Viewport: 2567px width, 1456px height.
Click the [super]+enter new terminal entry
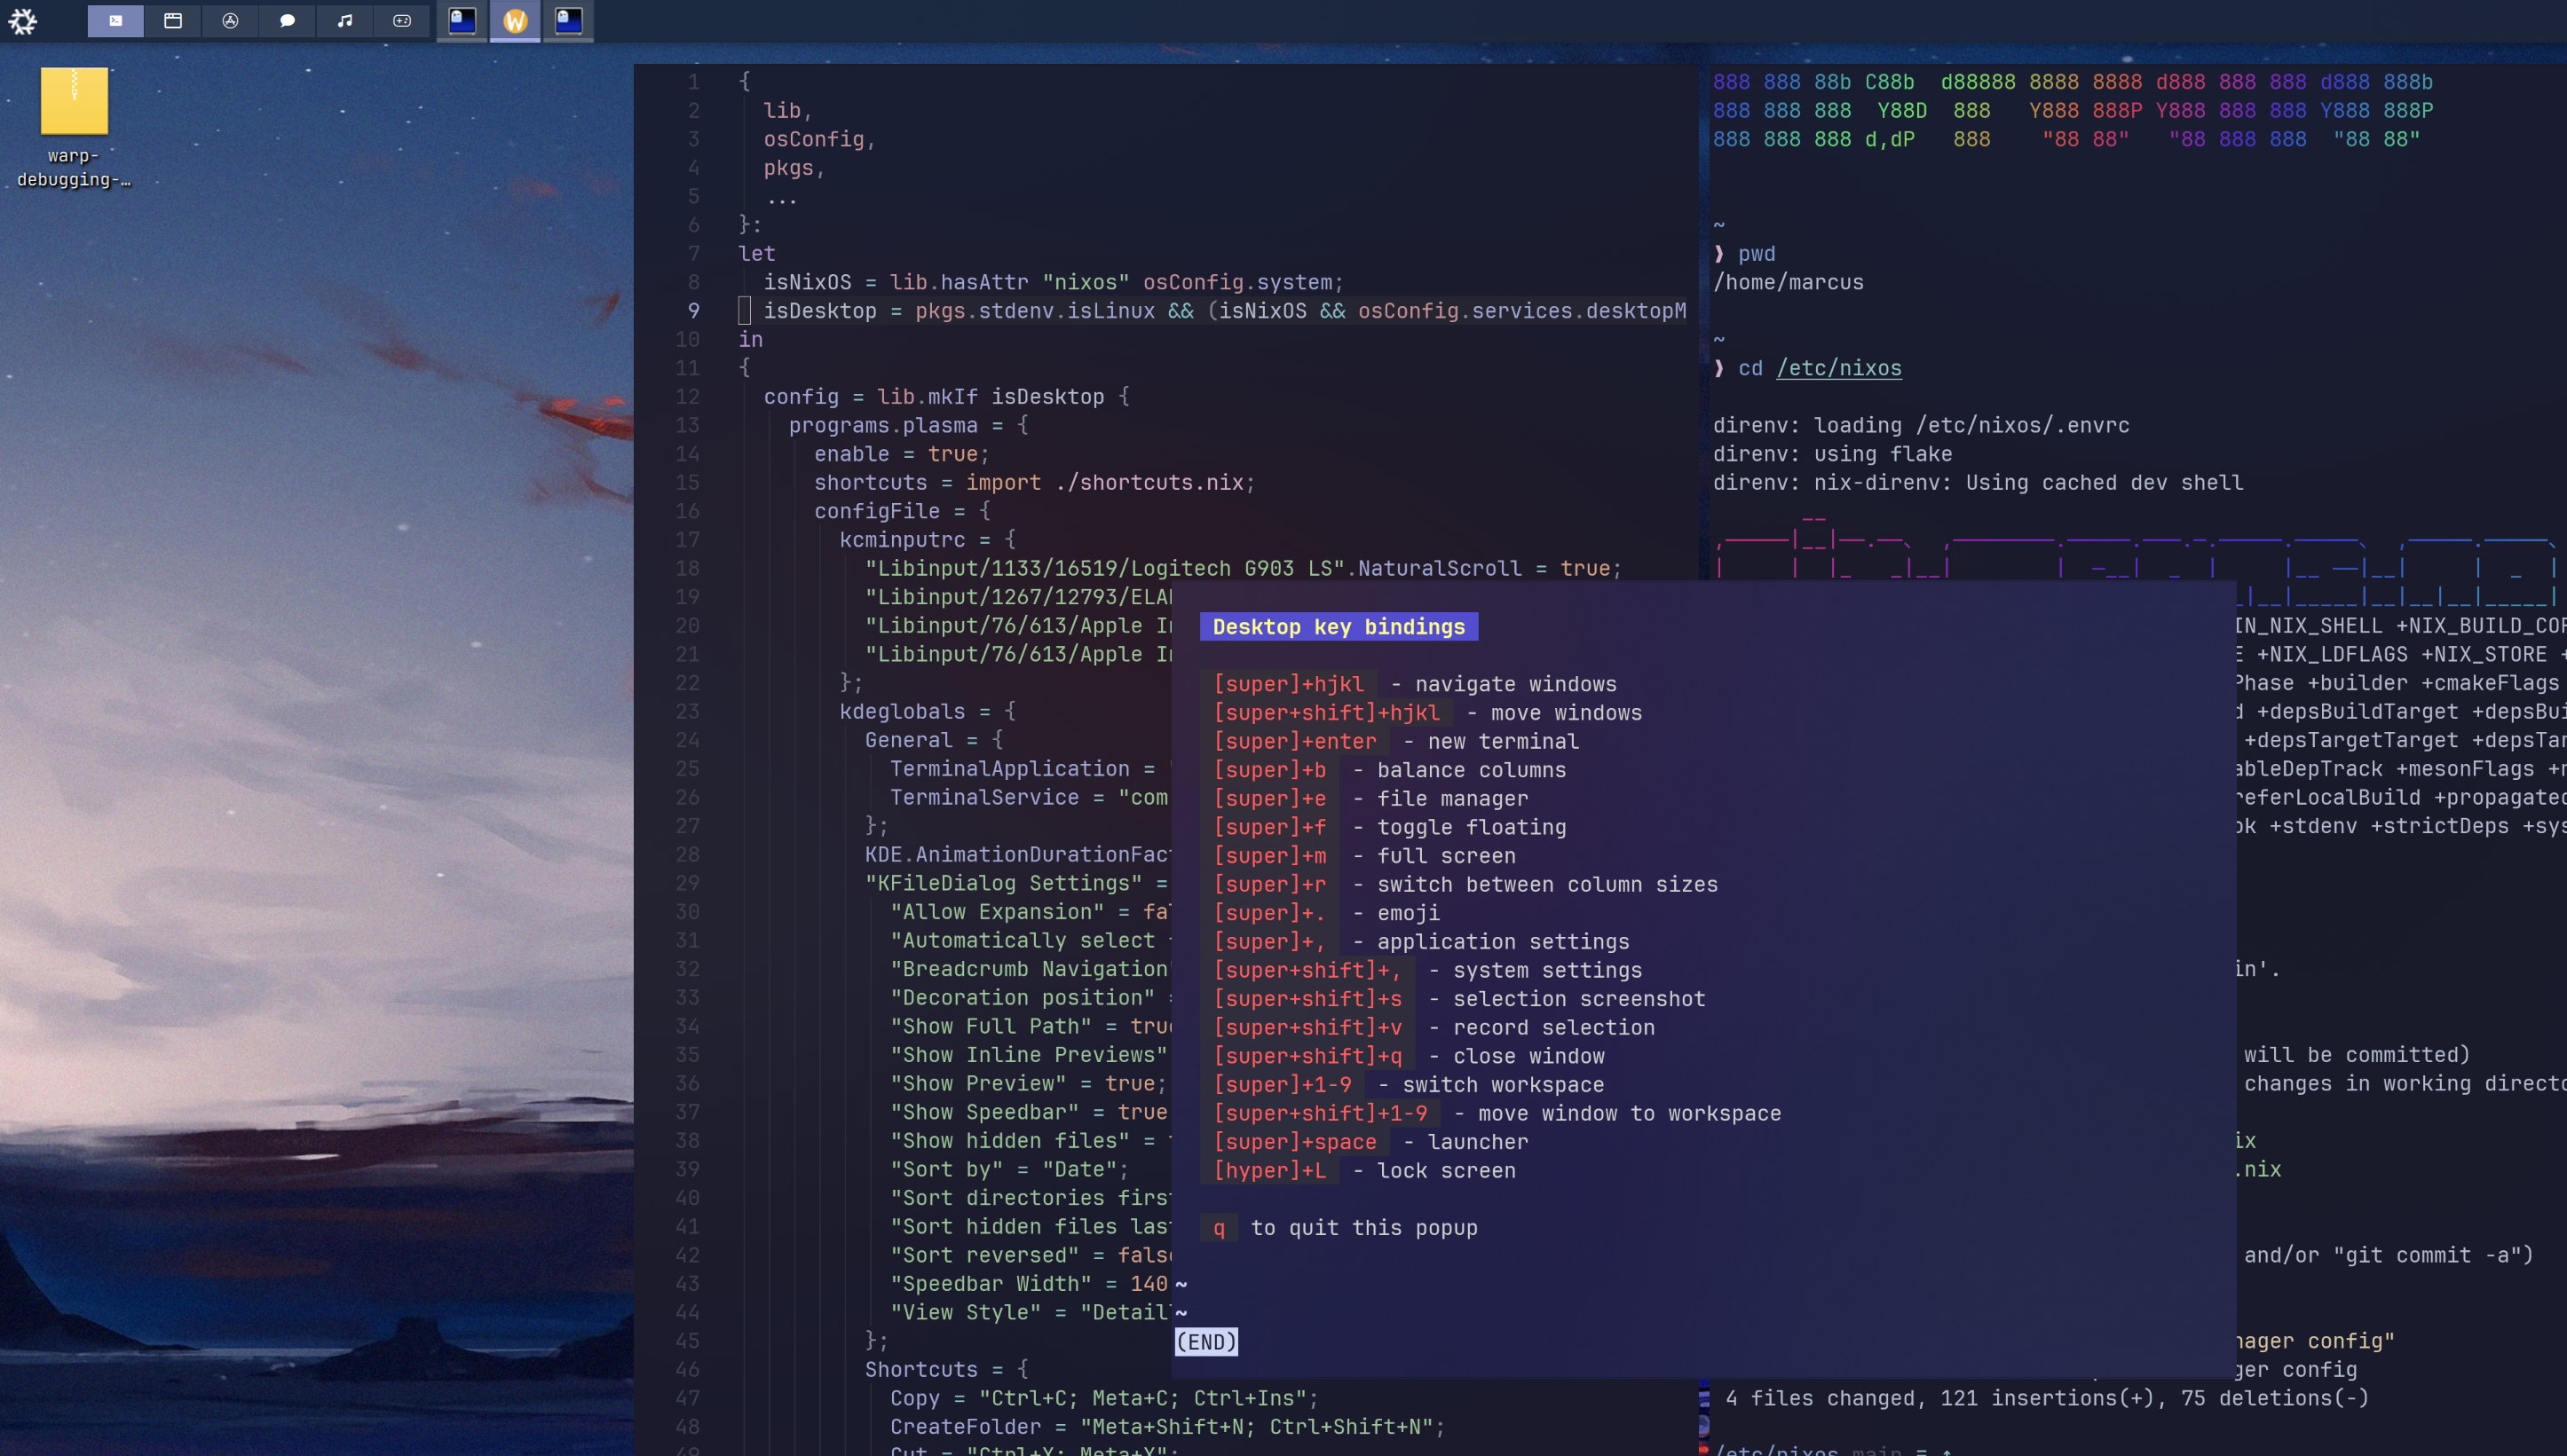[x=1294, y=741]
